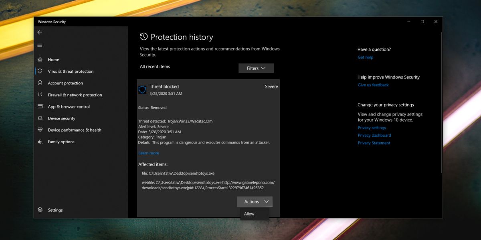Viewport: 481px width, 240px height.
Task: Open the Privacy settings link
Action: click(x=372, y=128)
